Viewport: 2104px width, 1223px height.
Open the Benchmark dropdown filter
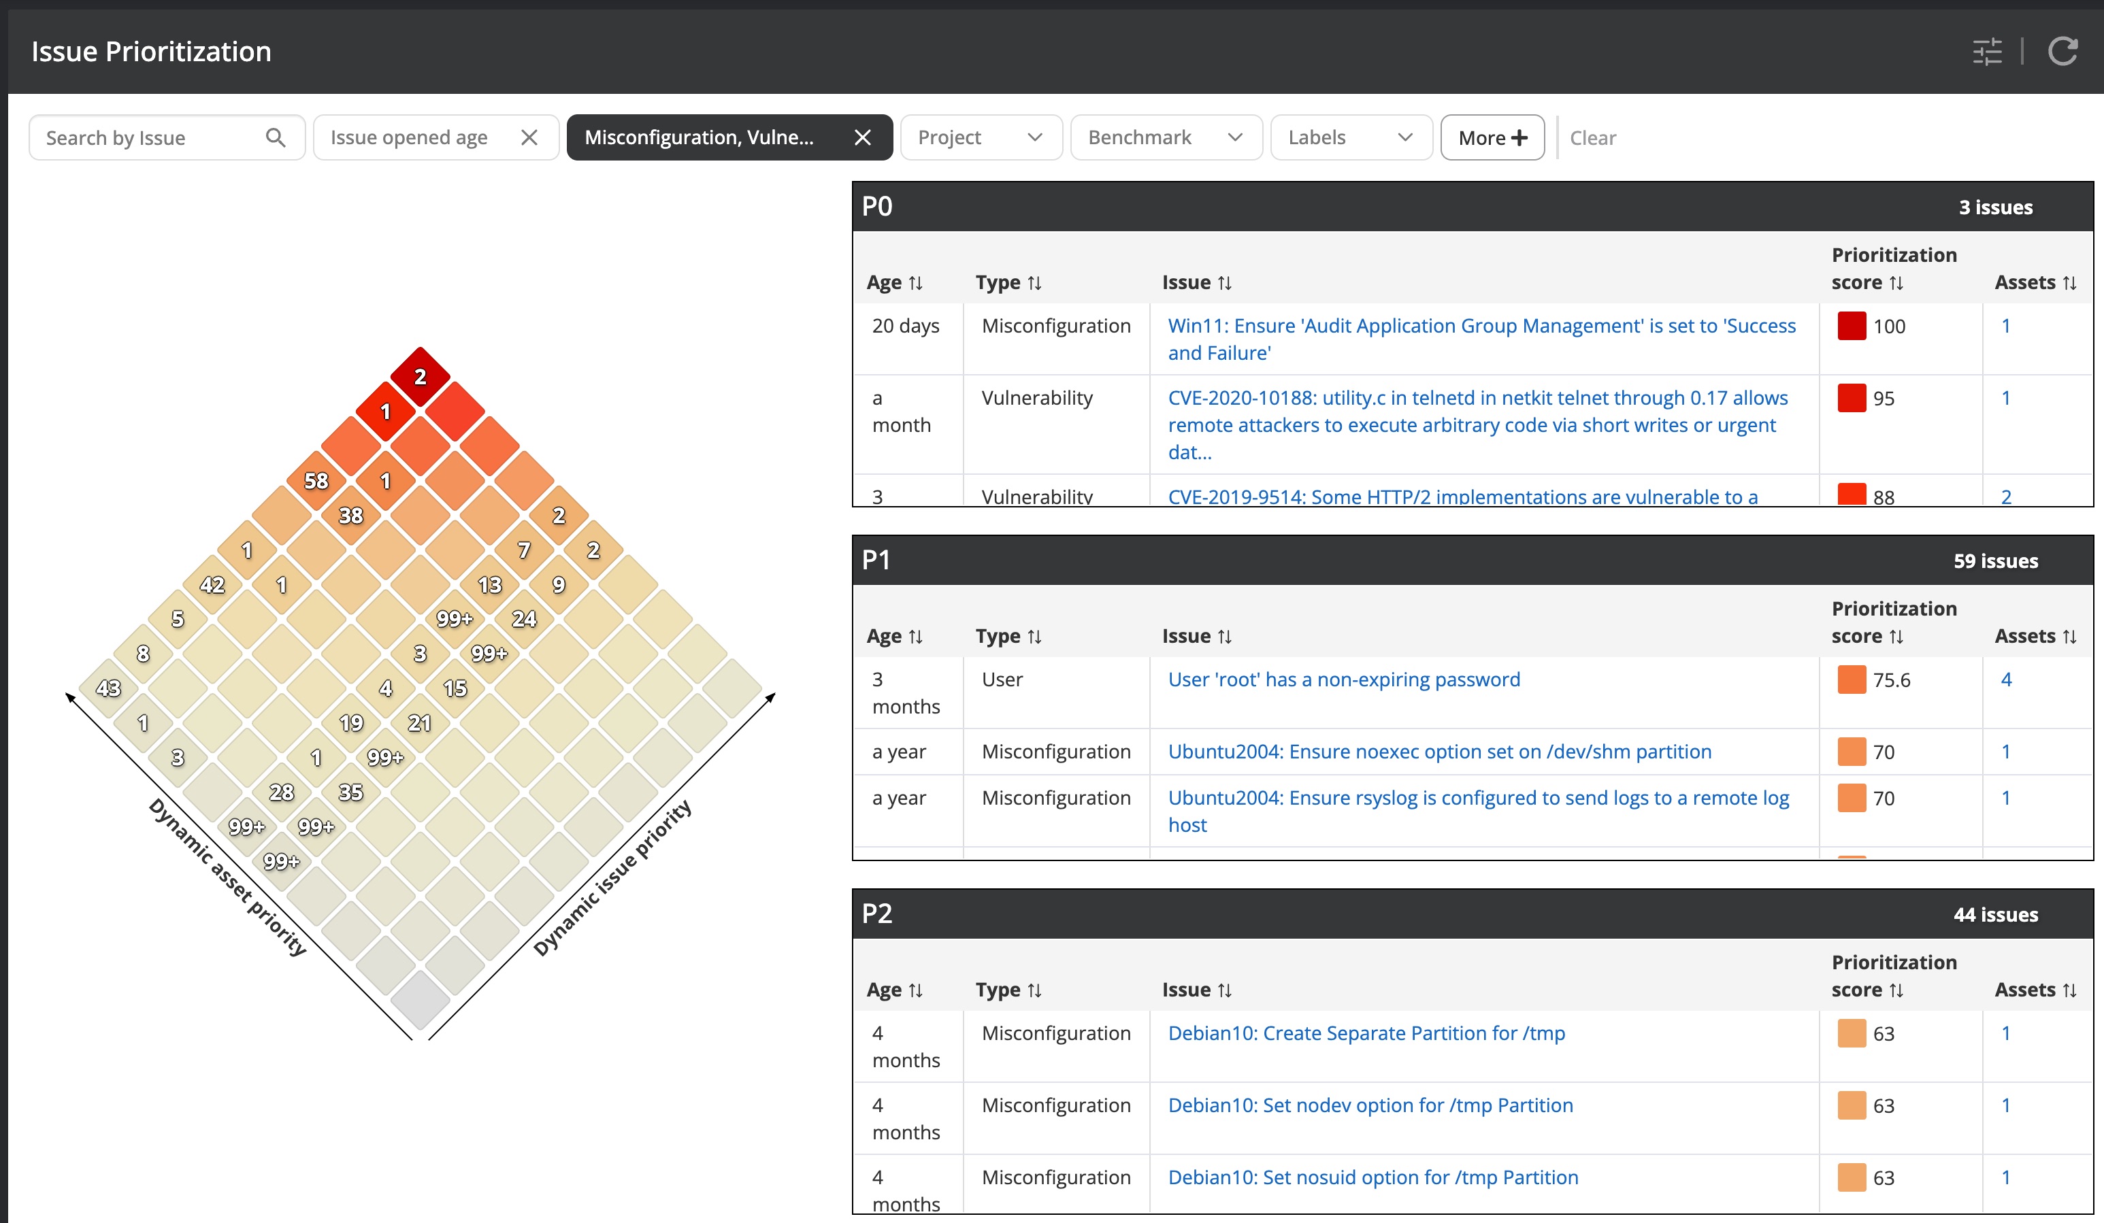pyautogui.click(x=1165, y=138)
